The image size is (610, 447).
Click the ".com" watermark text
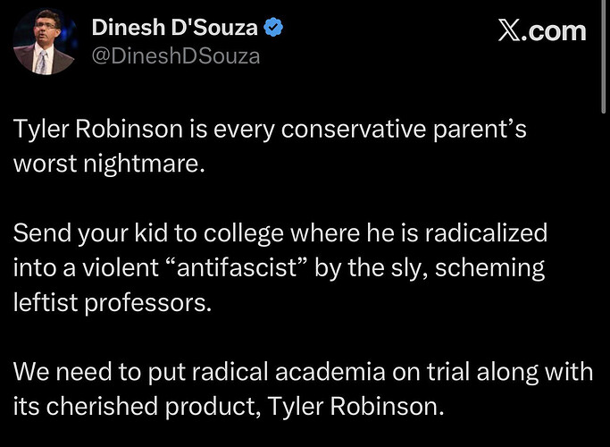(555, 31)
